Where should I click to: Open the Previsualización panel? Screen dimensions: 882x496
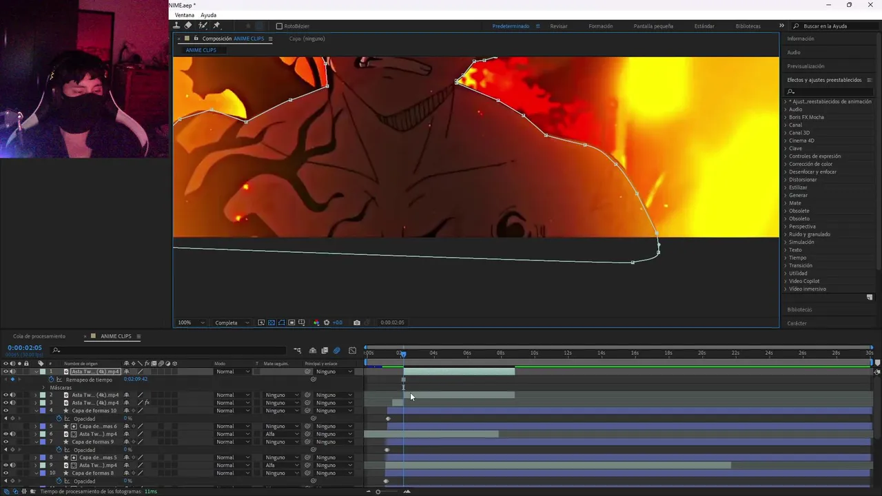(806, 66)
